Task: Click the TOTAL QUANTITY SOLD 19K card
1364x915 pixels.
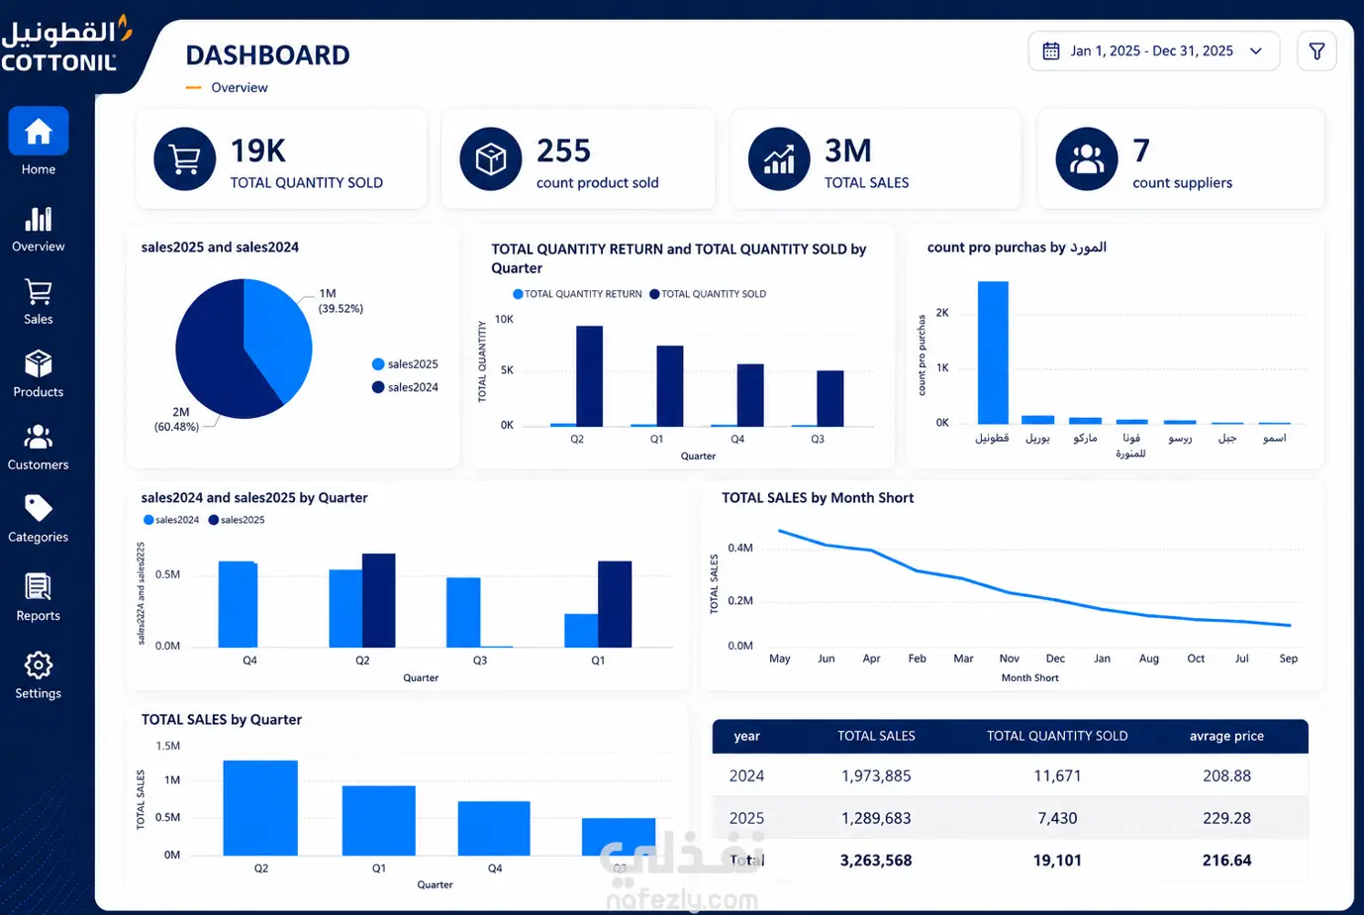Action: click(x=281, y=158)
